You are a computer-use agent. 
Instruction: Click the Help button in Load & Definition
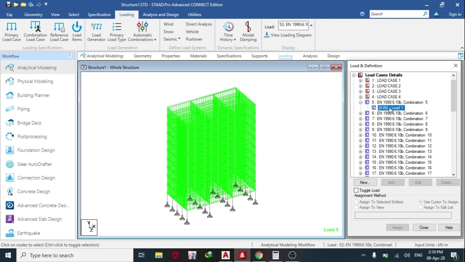coord(449,227)
